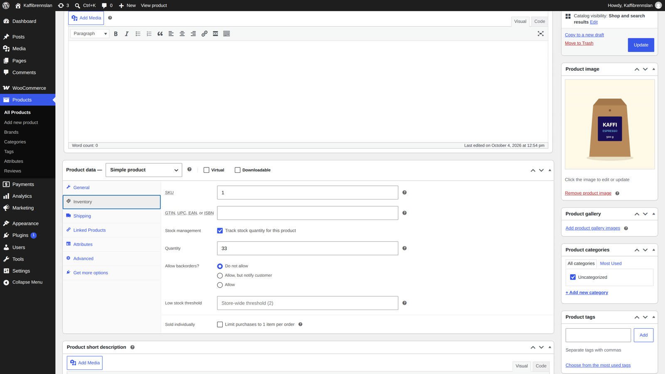Toggle the editor toolbar kitchen sink

pos(227,34)
